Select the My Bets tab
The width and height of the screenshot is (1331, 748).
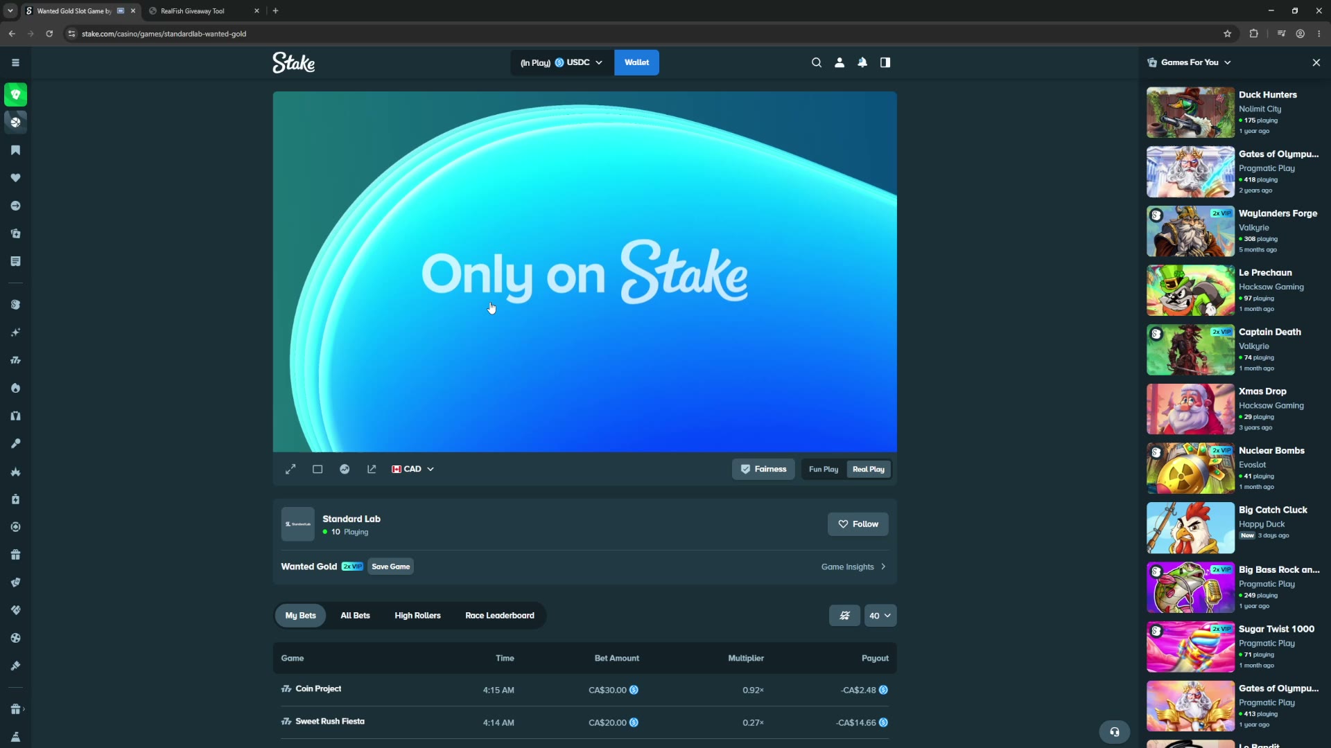pyautogui.click(x=301, y=616)
